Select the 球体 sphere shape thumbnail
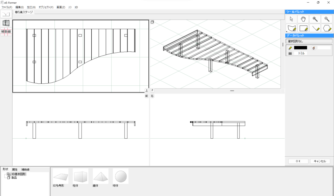 121,176
